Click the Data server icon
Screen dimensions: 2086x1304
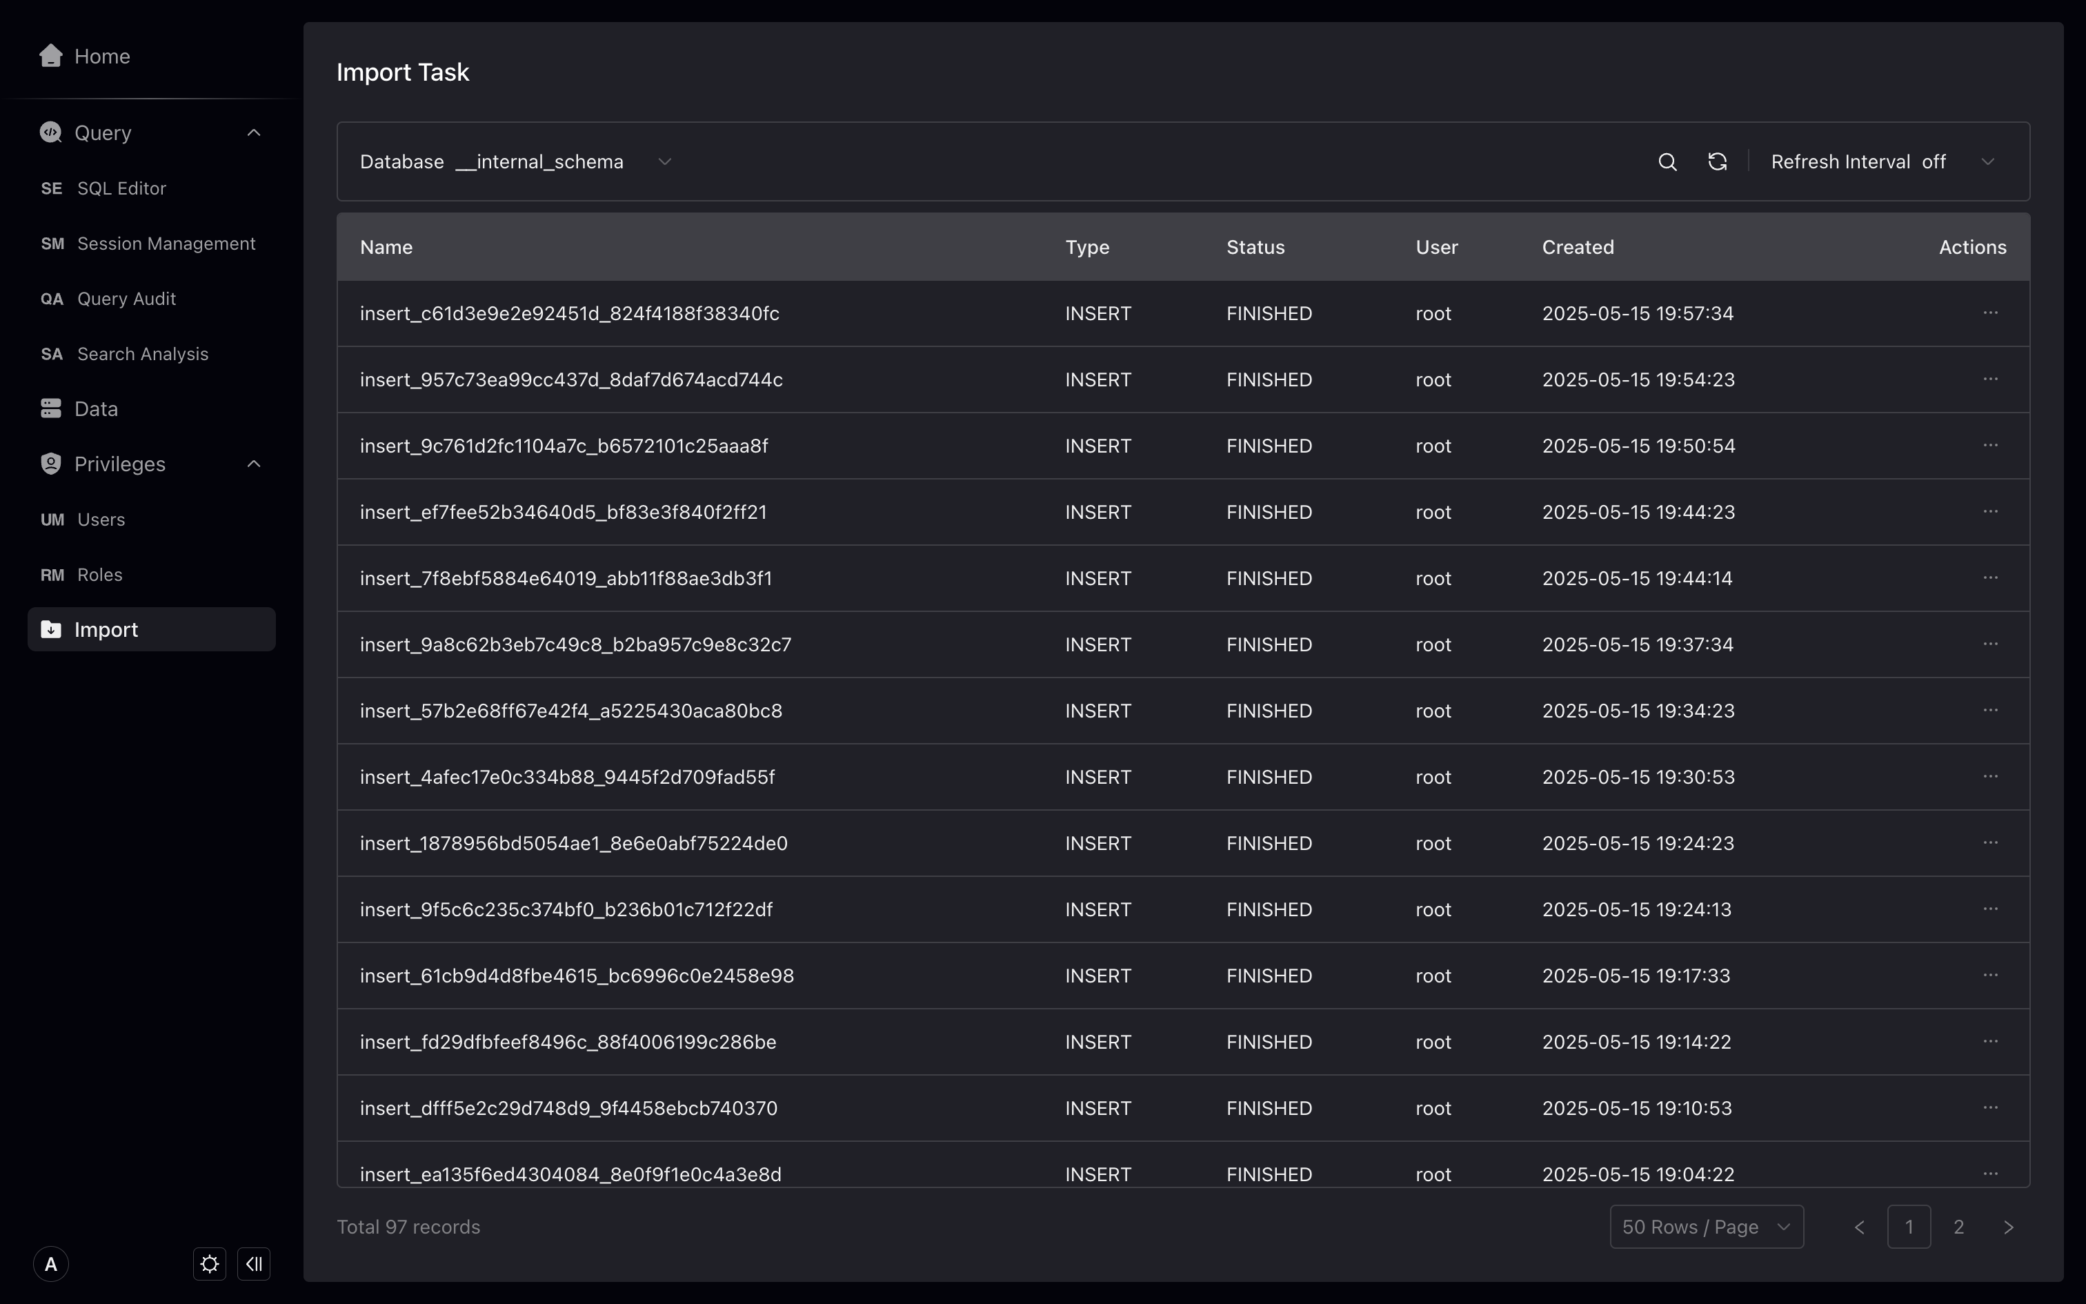coord(51,408)
